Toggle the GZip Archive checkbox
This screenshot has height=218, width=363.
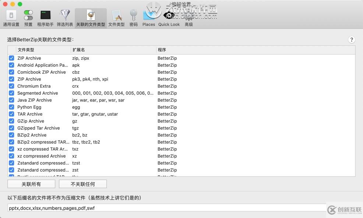(x=11, y=121)
